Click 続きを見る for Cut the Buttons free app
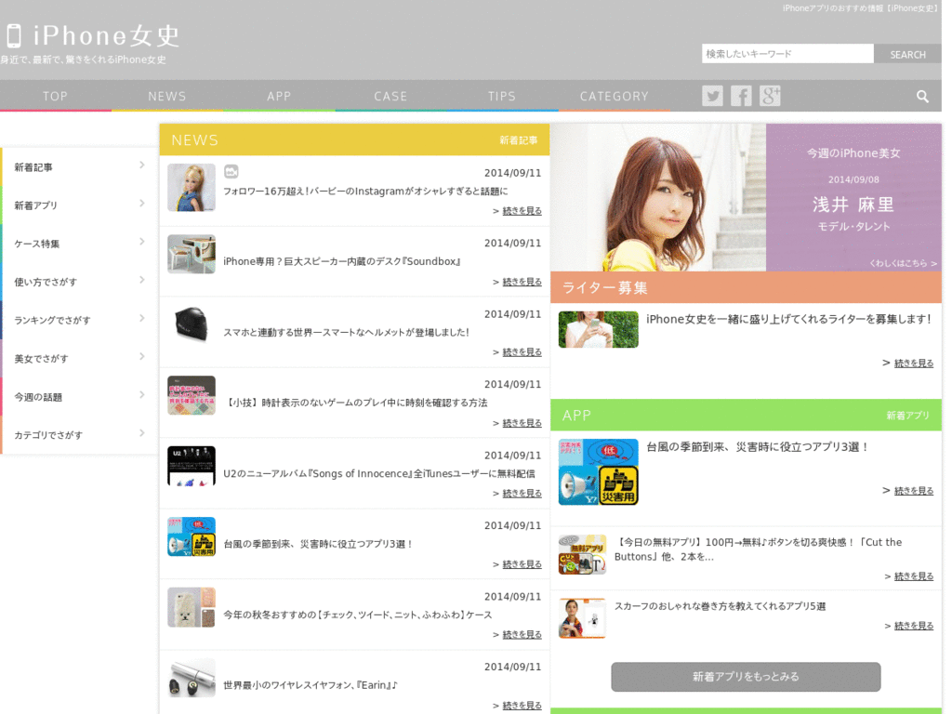 coord(914,576)
